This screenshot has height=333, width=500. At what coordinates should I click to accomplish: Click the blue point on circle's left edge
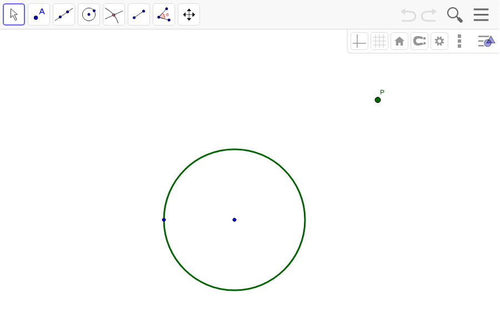(164, 220)
